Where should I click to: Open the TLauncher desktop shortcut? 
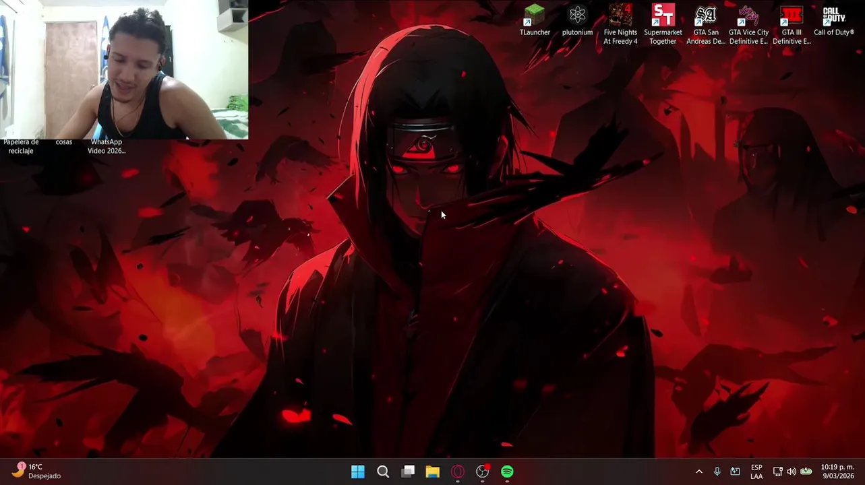(535, 20)
